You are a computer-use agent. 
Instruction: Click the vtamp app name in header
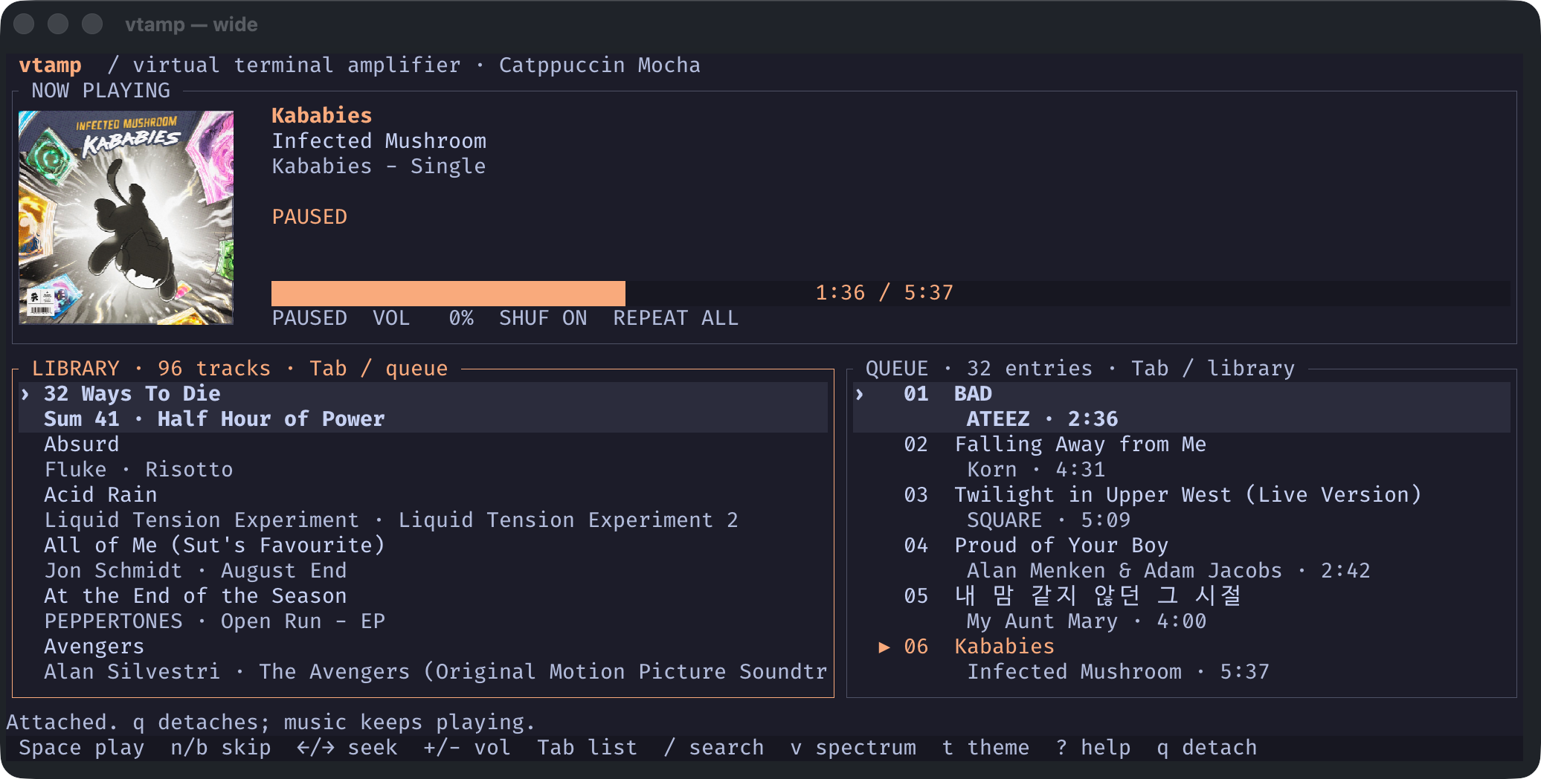[50, 65]
